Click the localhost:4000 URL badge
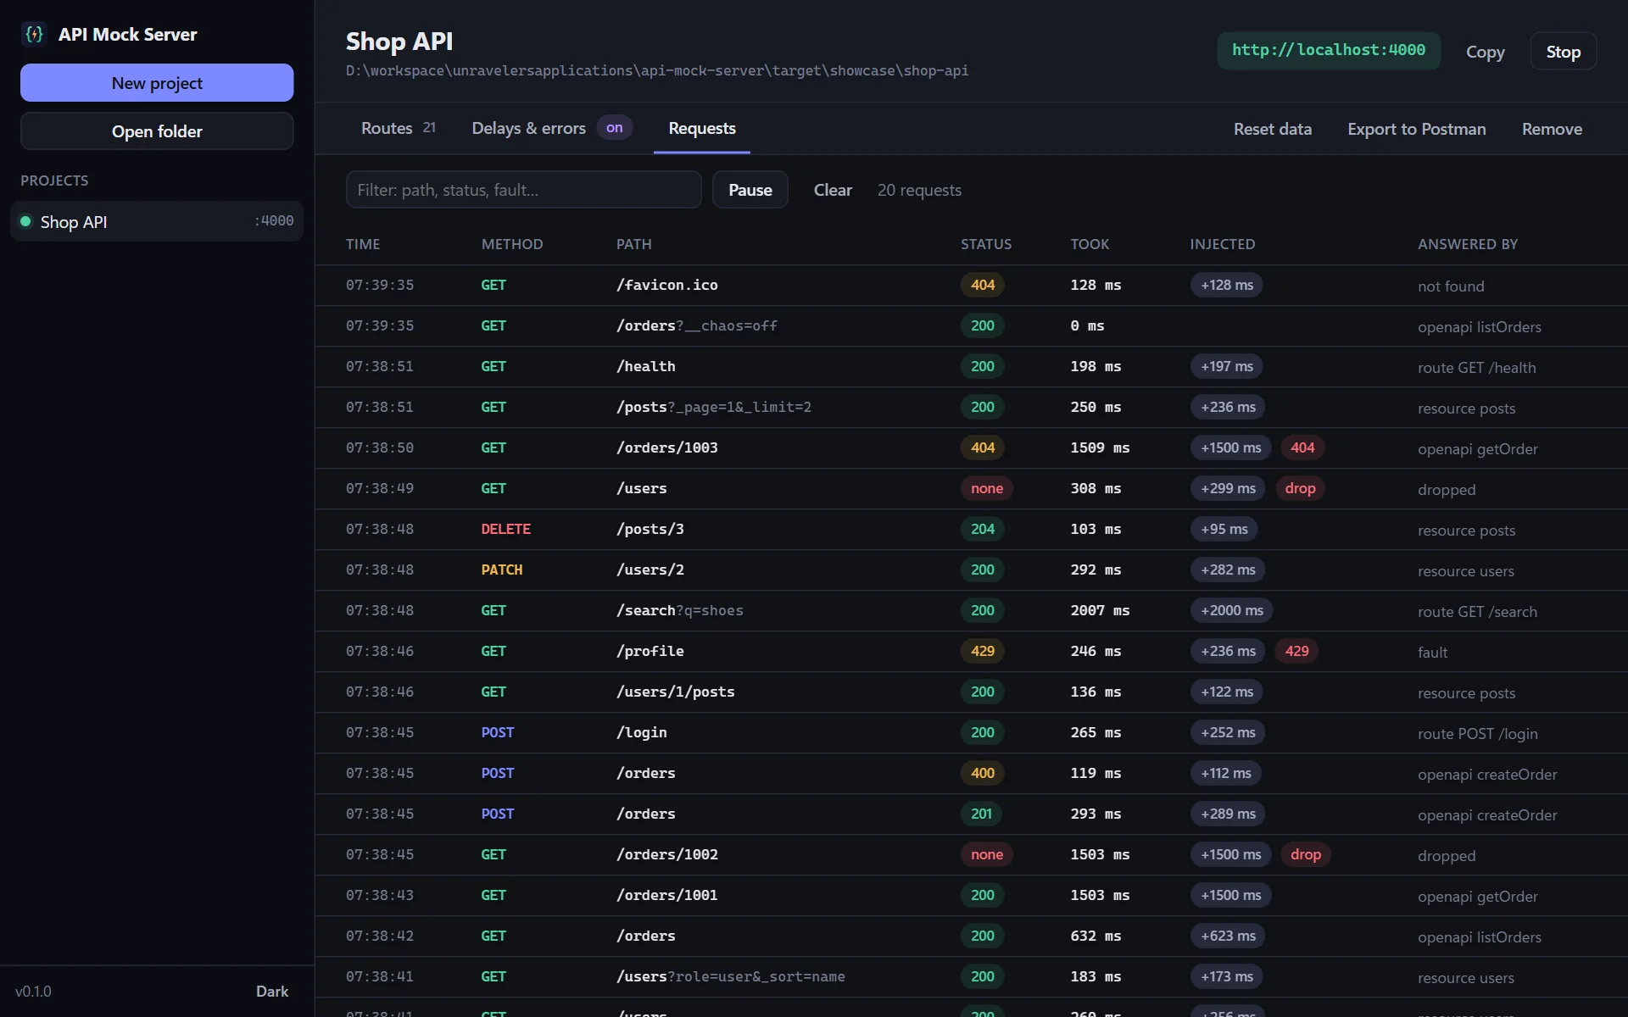Image resolution: width=1628 pixels, height=1017 pixels. [x=1329, y=50]
